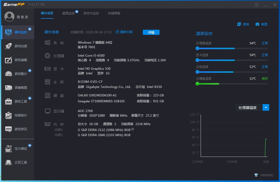Click the 详情 details button
The image size is (280, 182).
[x=151, y=33]
